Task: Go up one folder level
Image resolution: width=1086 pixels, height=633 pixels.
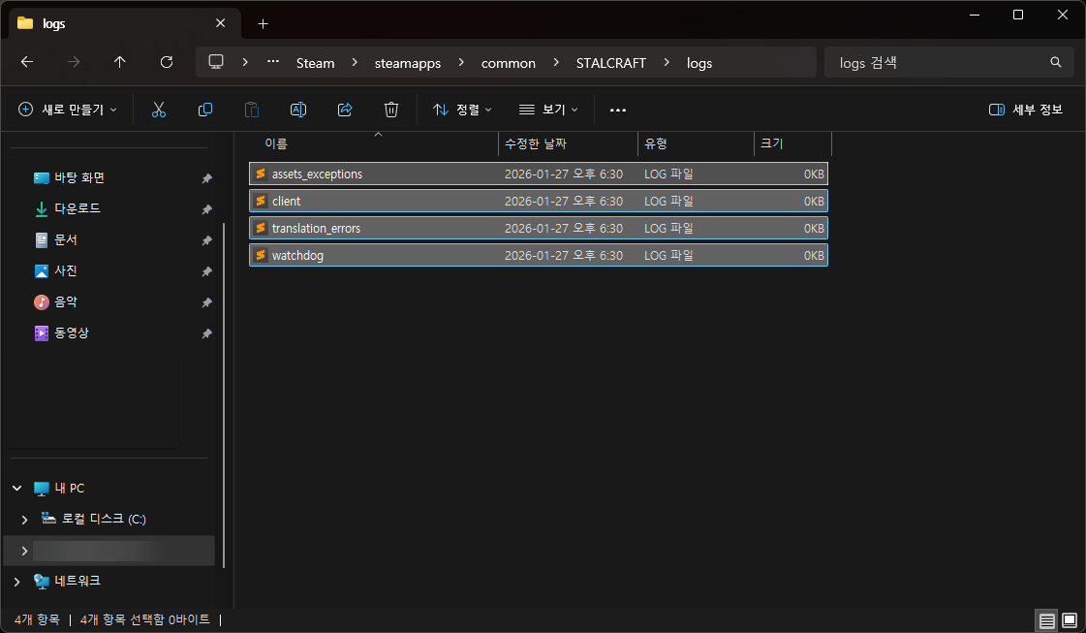Action: (120, 62)
